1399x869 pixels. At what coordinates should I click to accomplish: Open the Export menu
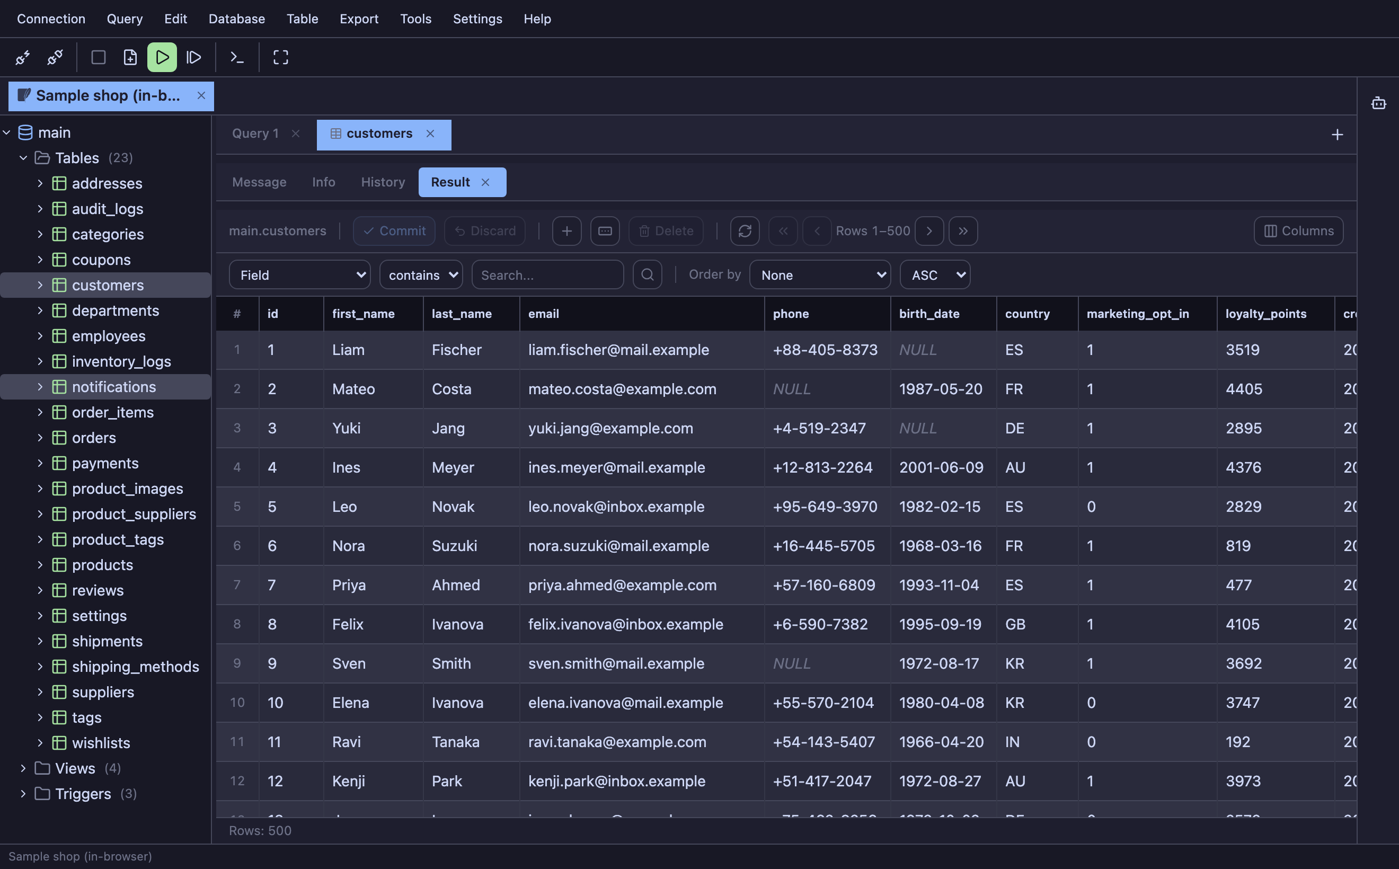tap(359, 19)
